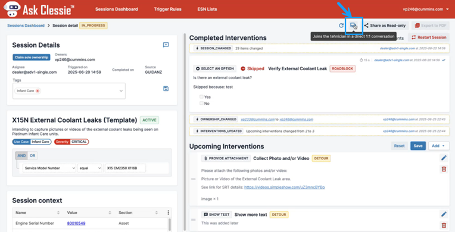Click the SHOW TEXT badge
This screenshot has width=455, height=232.
[x=216, y=215]
